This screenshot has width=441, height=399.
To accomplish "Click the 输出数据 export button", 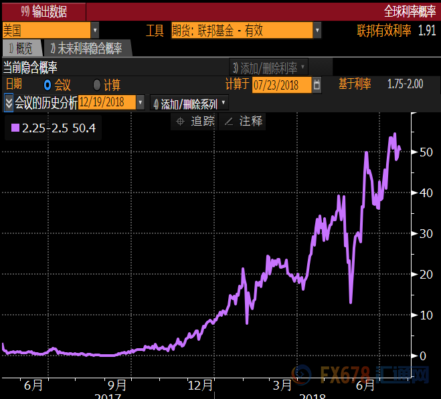I will click(x=43, y=11).
